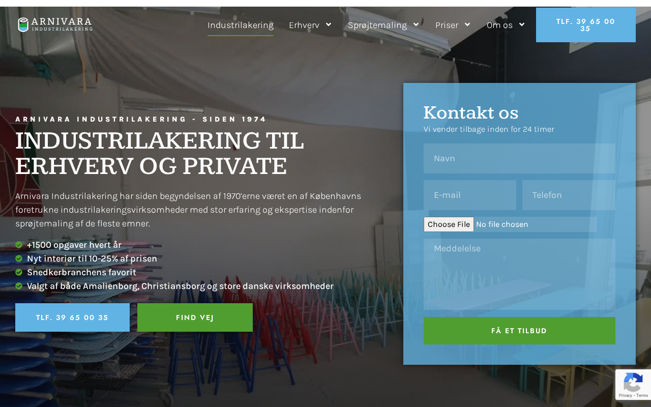Focus the Navn input field
The image size is (651, 407).
pyautogui.click(x=519, y=158)
